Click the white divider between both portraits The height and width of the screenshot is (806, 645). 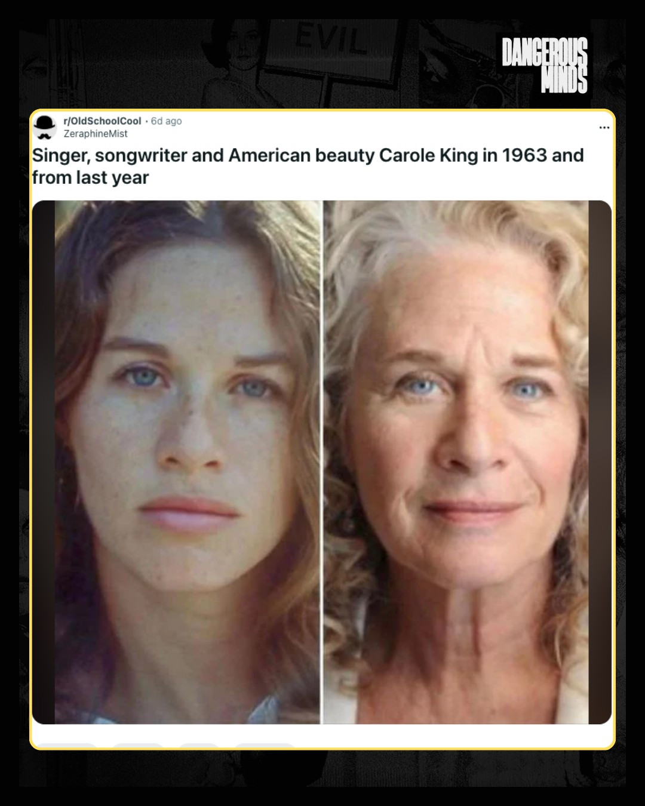coord(322,462)
